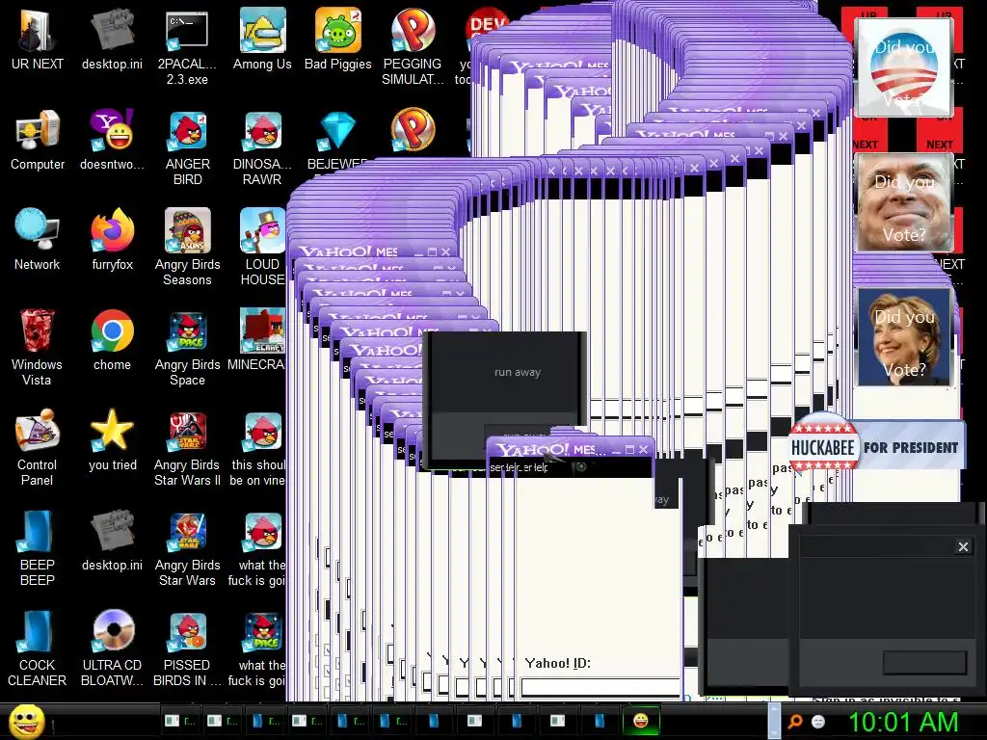Select the doesntwo... Yahoo icon

click(112, 139)
